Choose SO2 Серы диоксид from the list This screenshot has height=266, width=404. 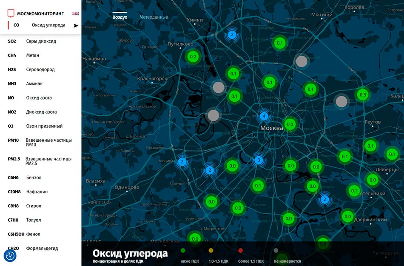click(32, 41)
